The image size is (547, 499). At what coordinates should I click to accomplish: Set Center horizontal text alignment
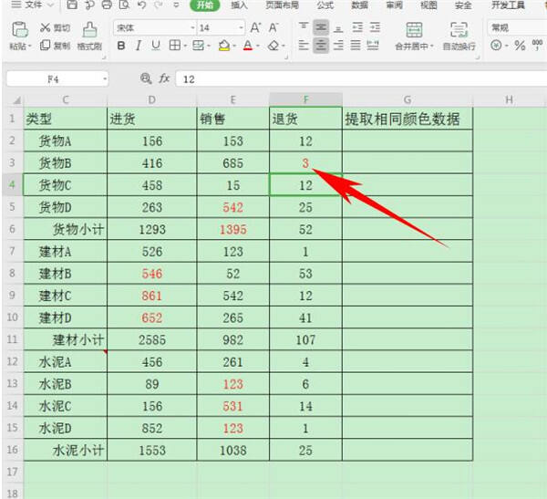321,46
